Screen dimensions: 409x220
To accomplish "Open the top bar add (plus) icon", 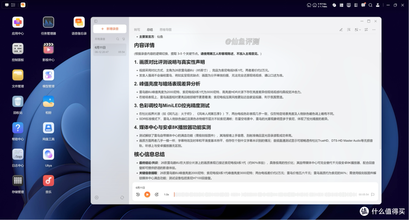I will (334, 5).
